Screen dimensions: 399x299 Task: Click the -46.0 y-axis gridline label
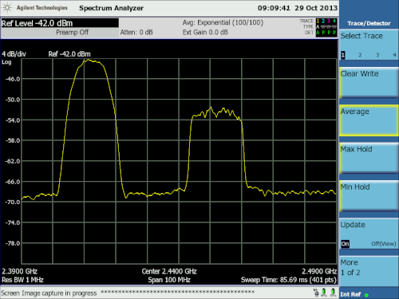(13, 79)
